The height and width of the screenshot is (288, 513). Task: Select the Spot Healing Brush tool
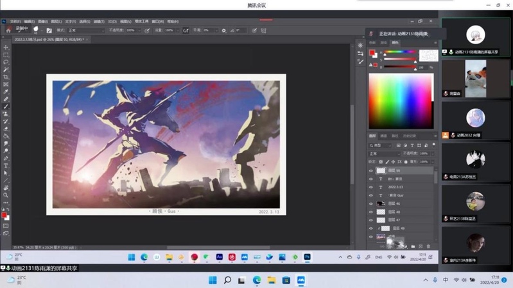point(6,99)
